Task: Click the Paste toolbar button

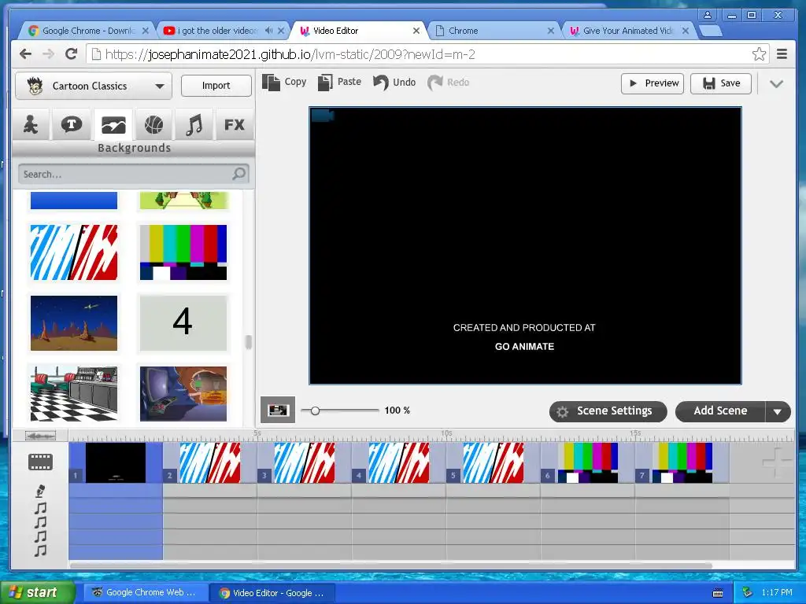Action: (x=340, y=82)
